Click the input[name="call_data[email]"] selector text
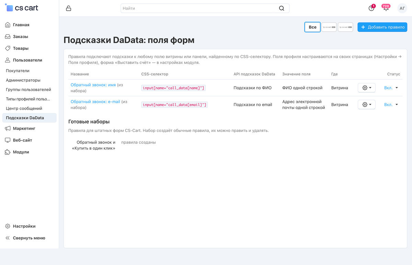412x265 pixels. pyautogui.click(x=174, y=105)
